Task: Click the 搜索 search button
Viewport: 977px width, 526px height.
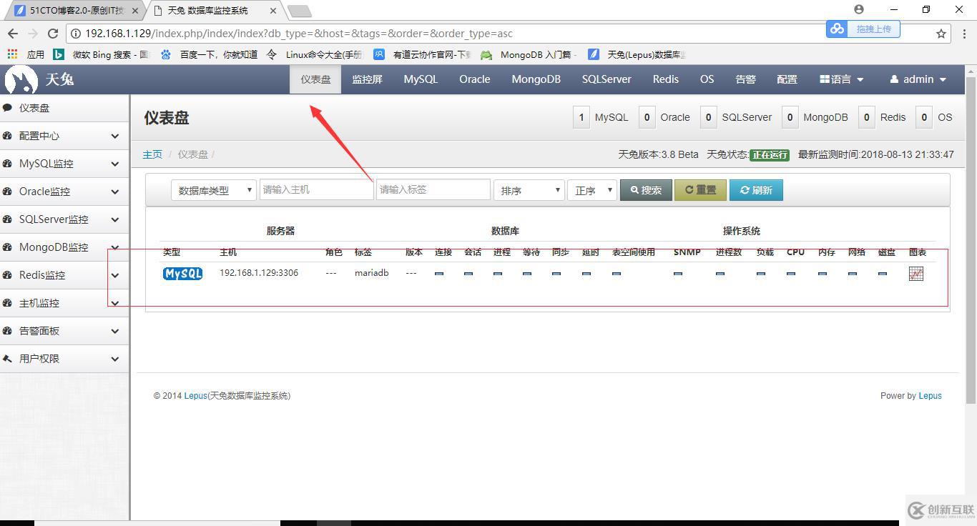Action: coord(646,190)
